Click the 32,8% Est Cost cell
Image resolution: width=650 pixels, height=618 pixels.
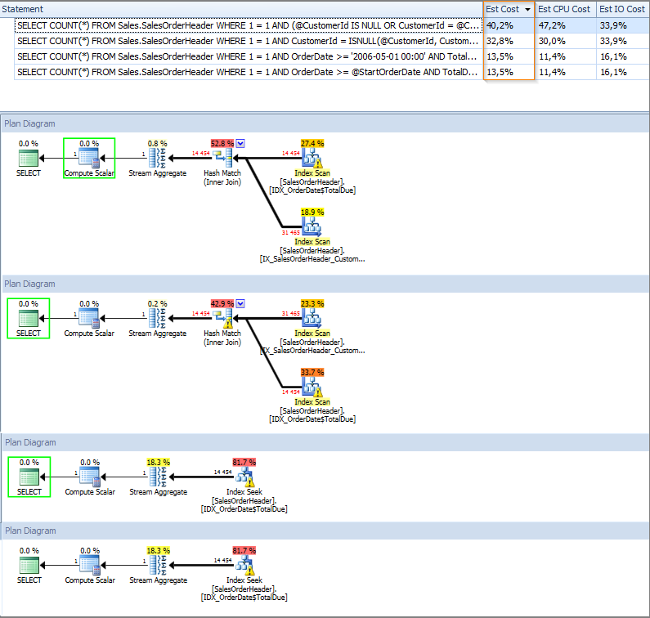click(509, 41)
